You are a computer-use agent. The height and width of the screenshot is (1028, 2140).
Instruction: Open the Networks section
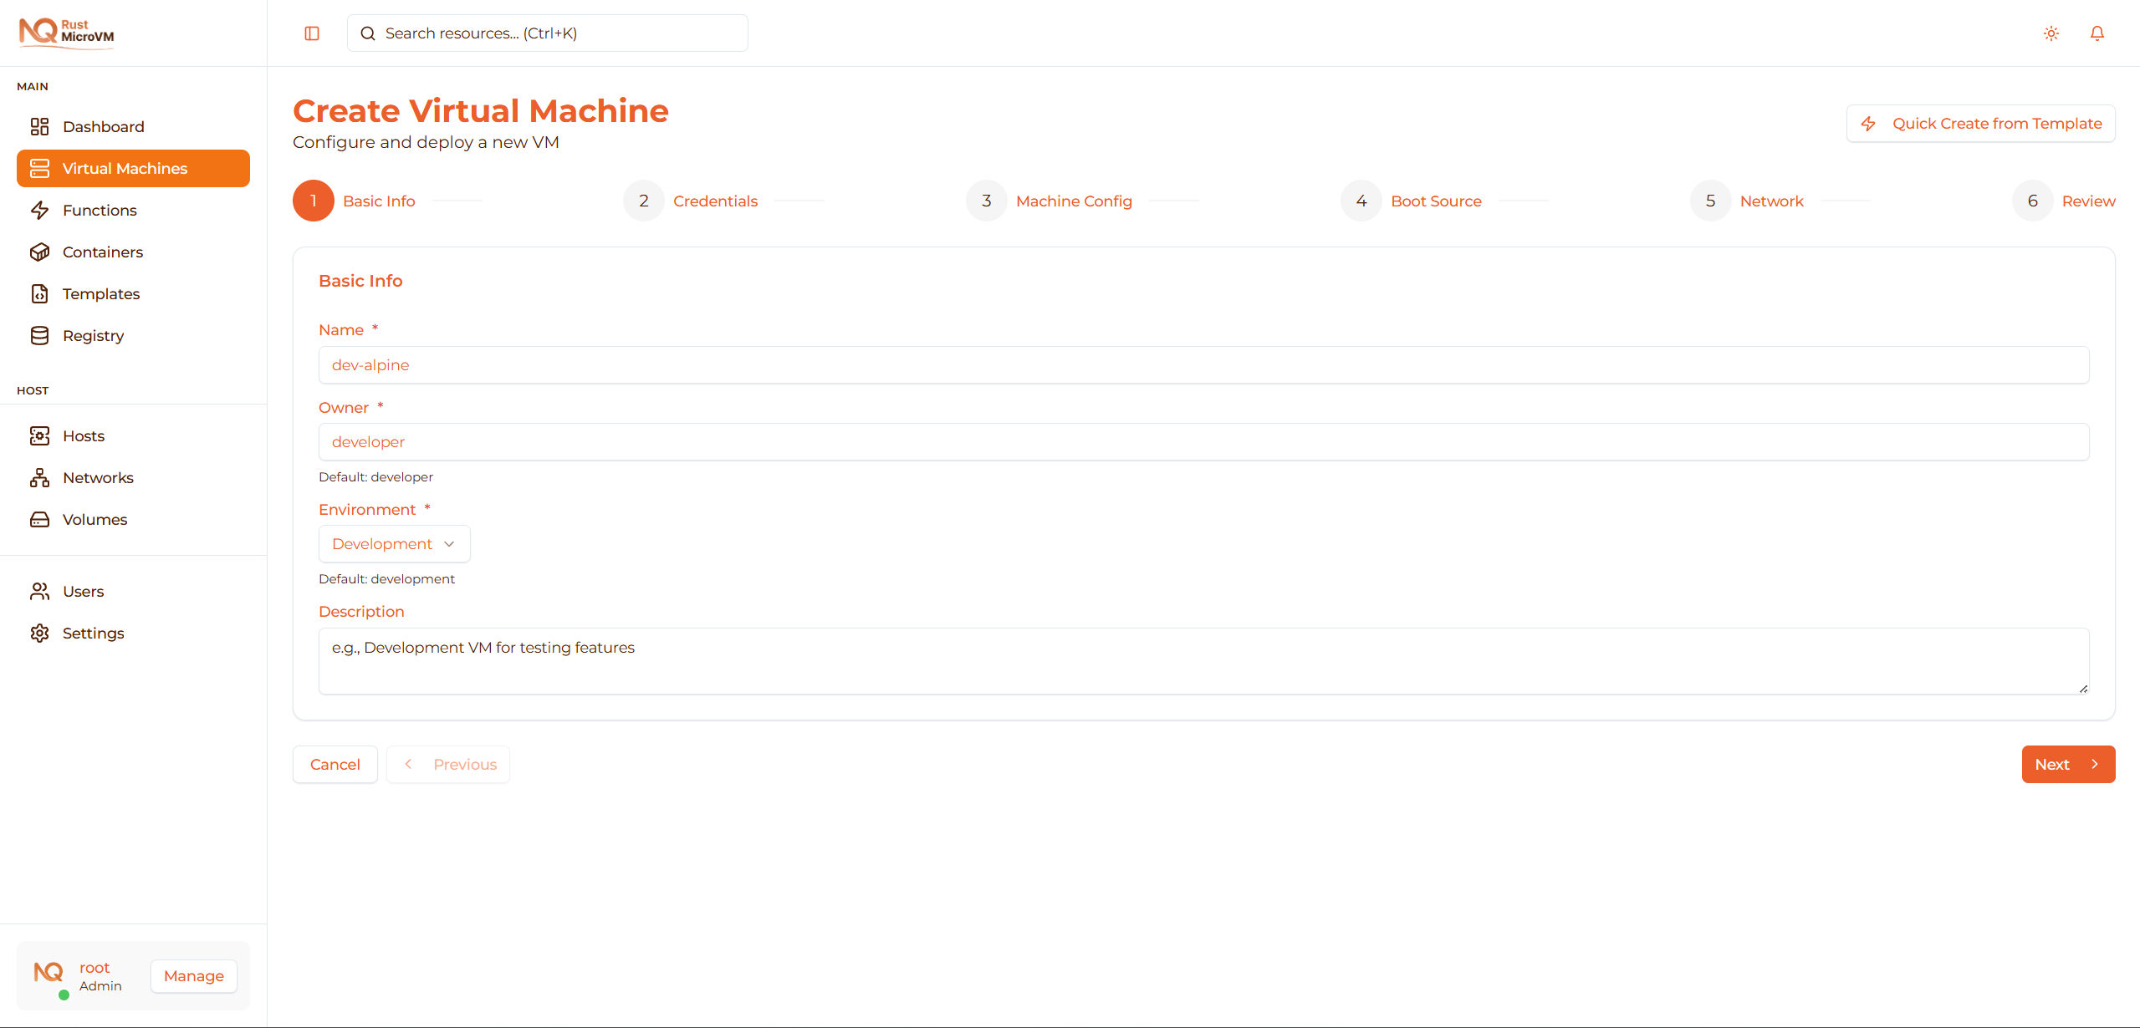(x=98, y=477)
